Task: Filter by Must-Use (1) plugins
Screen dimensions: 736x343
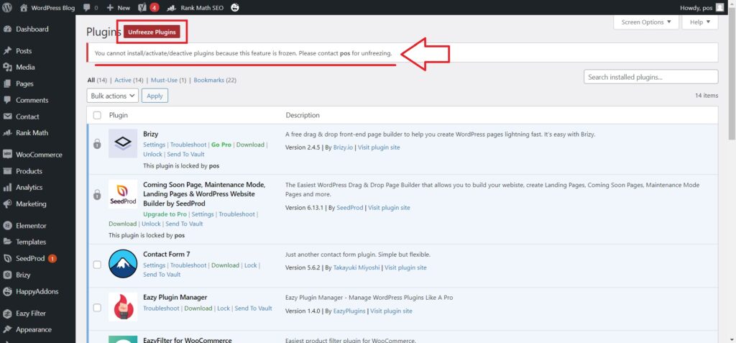Action: (x=168, y=81)
